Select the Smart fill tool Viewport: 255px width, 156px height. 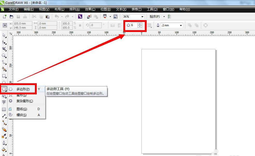(x=4, y=69)
